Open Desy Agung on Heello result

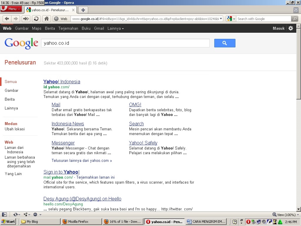point(82,199)
